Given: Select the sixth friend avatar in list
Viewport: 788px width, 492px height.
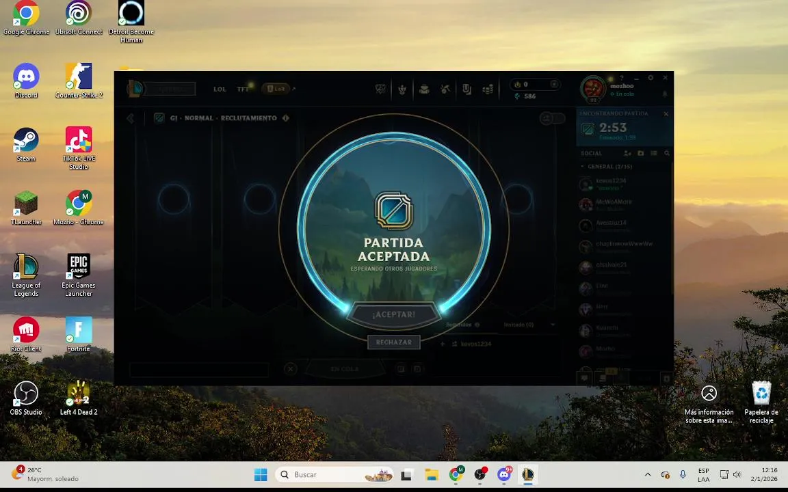Looking at the screenshot, I should pyautogui.click(x=586, y=288).
